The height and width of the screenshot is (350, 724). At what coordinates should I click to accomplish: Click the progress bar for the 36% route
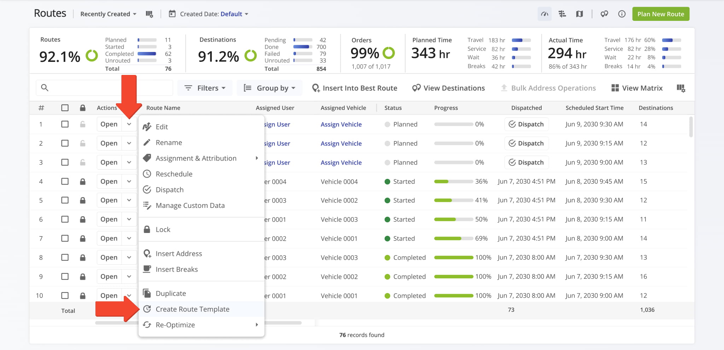click(x=454, y=181)
